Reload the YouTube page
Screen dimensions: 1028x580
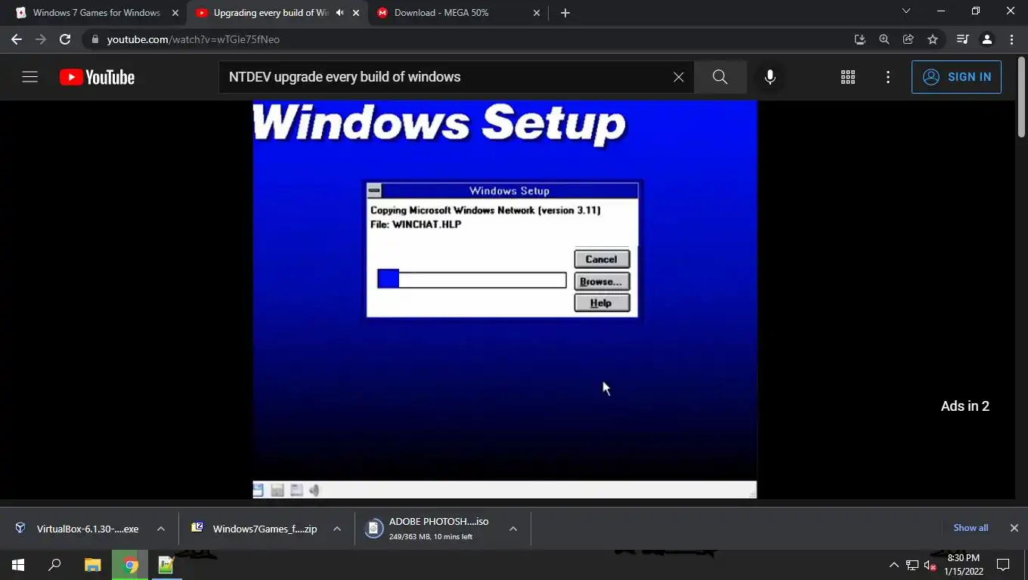tap(65, 39)
